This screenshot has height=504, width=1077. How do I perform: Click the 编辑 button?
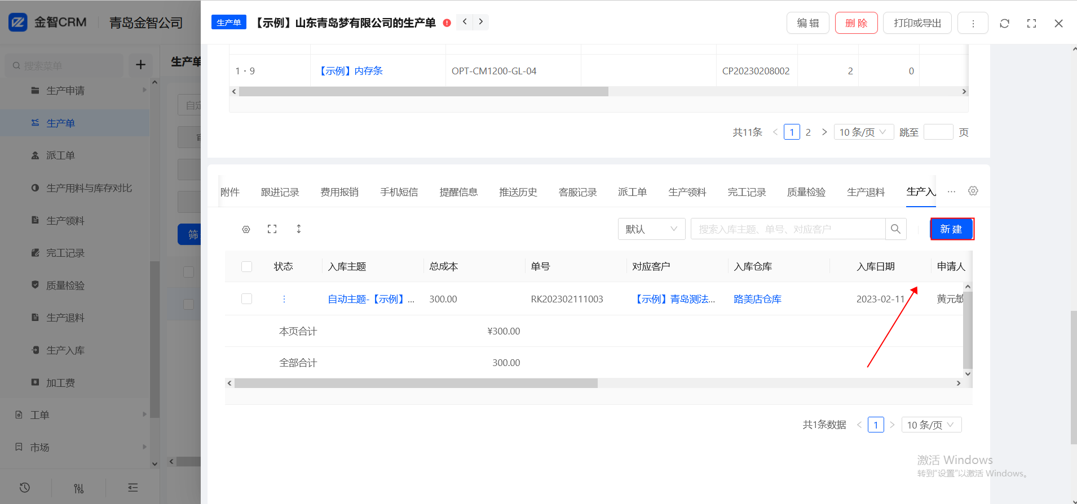click(x=808, y=23)
